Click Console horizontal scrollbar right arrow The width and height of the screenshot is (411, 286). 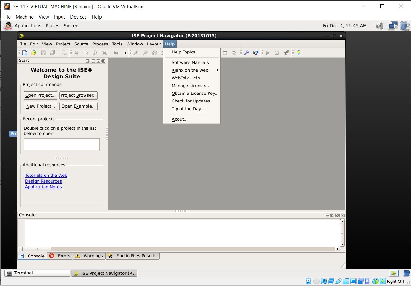pos(337,249)
